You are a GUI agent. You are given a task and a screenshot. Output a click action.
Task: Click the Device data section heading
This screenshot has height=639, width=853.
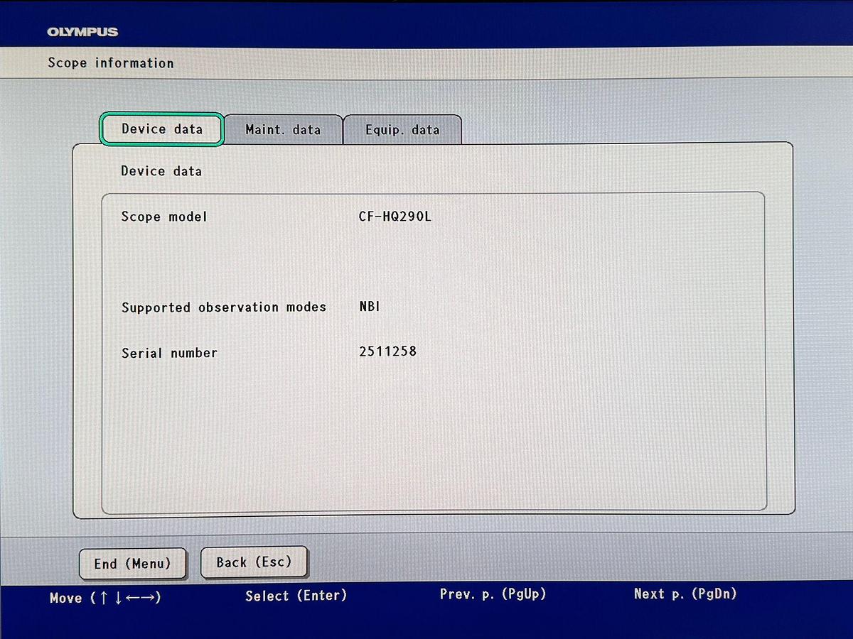coord(161,171)
